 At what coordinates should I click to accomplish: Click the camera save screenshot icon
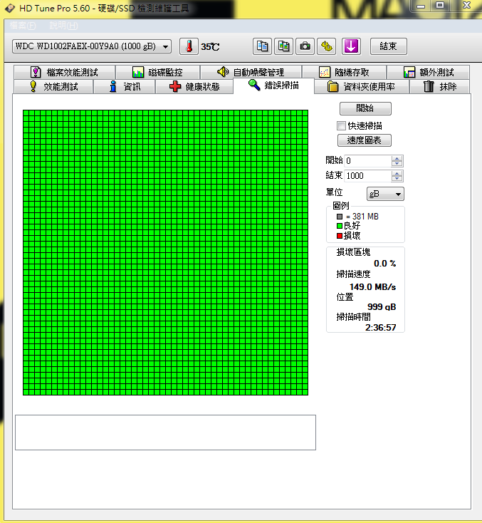(305, 46)
